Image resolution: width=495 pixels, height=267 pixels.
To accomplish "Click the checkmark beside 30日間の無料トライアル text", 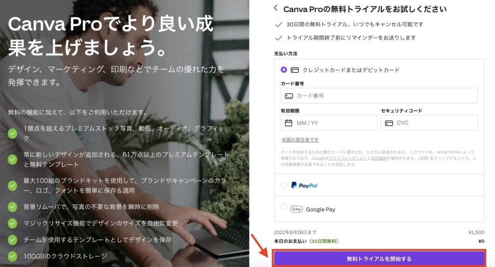I will 278,25.
